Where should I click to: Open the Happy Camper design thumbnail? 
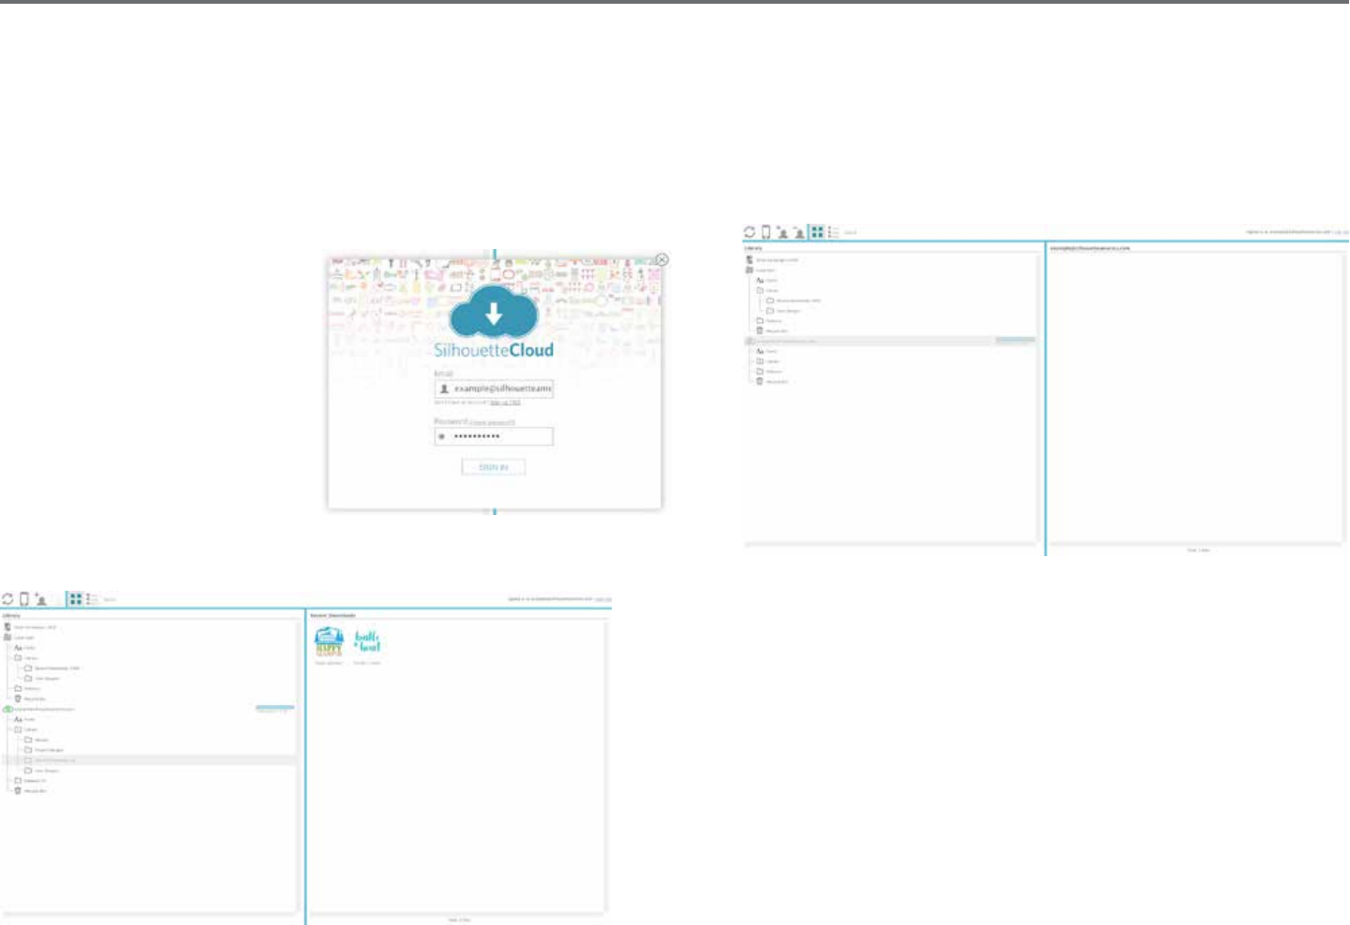(329, 642)
